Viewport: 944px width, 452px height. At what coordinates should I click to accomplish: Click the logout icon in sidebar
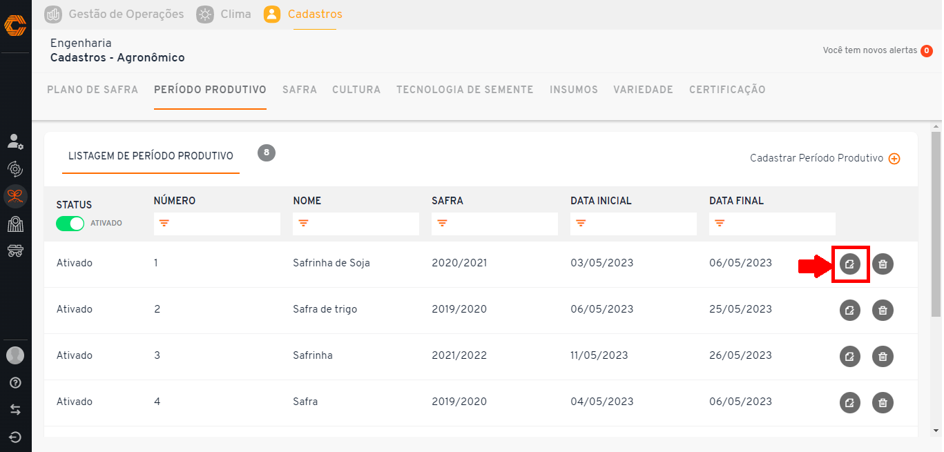(x=15, y=437)
